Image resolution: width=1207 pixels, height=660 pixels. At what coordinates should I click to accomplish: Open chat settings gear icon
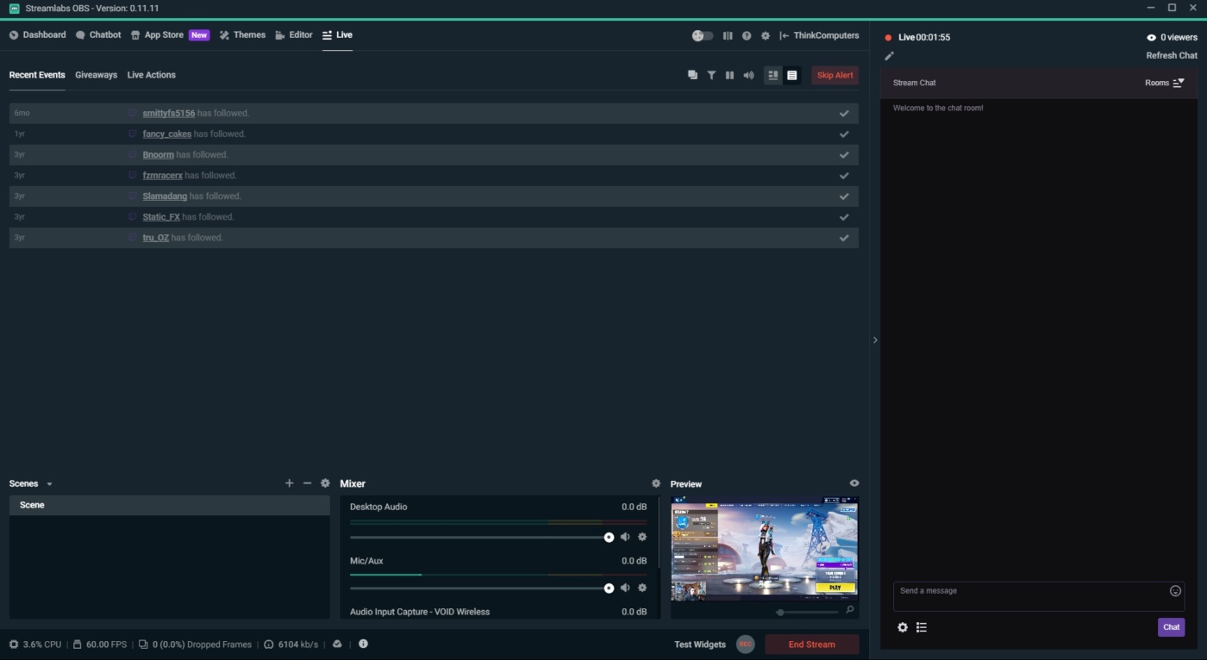click(903, 627)
